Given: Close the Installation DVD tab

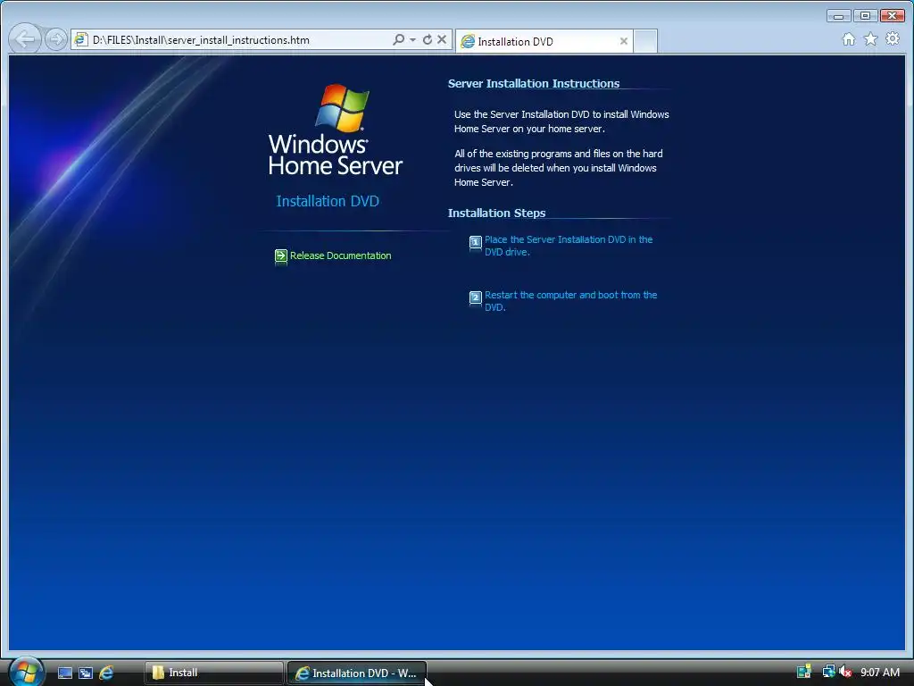Looking at the screenshot, I should pos(624,41).
